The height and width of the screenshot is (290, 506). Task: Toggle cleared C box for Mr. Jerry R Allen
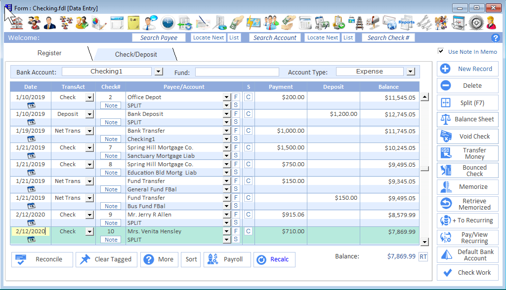(248, 214)
